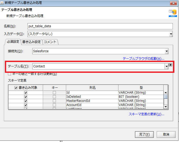Open テーブルブラウザの起動(A) link
Viewport: 179px width, 142px height.
pos(144,59)
